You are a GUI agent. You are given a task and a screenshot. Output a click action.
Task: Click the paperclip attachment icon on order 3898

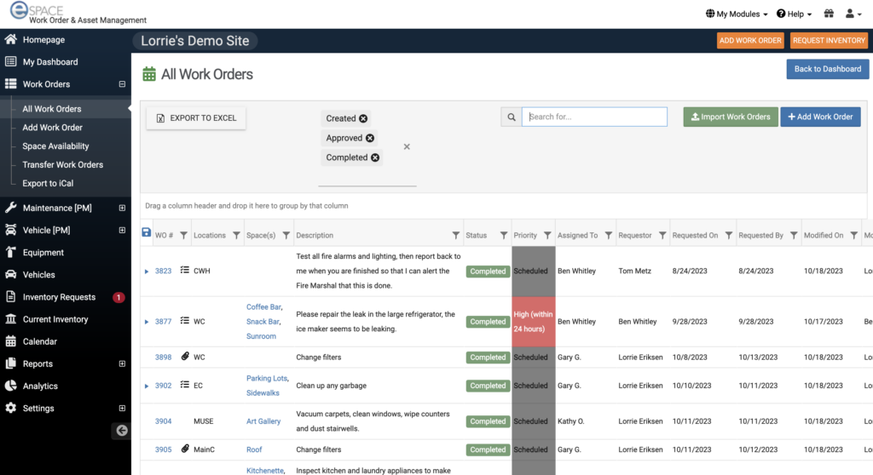pos(185,357)
